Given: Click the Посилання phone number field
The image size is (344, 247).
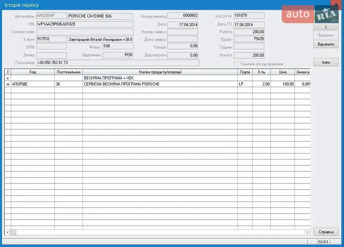Looking at the screenshot, I should pos(117,63).
